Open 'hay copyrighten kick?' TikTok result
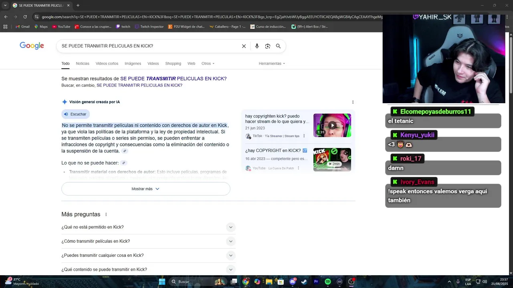This screenshot has height=288, width=513. point(277,119)
